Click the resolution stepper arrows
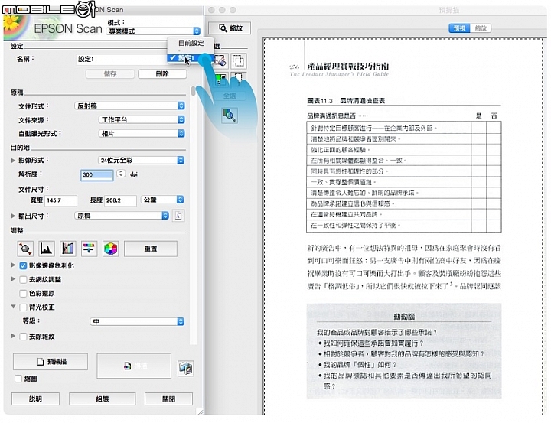The image size is (551, 423). tap(121, 174)
